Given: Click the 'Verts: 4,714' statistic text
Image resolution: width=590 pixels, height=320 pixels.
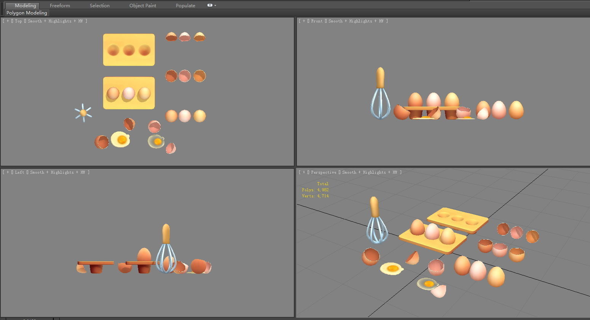Looking at the screenshot, I should coord(315,196).
